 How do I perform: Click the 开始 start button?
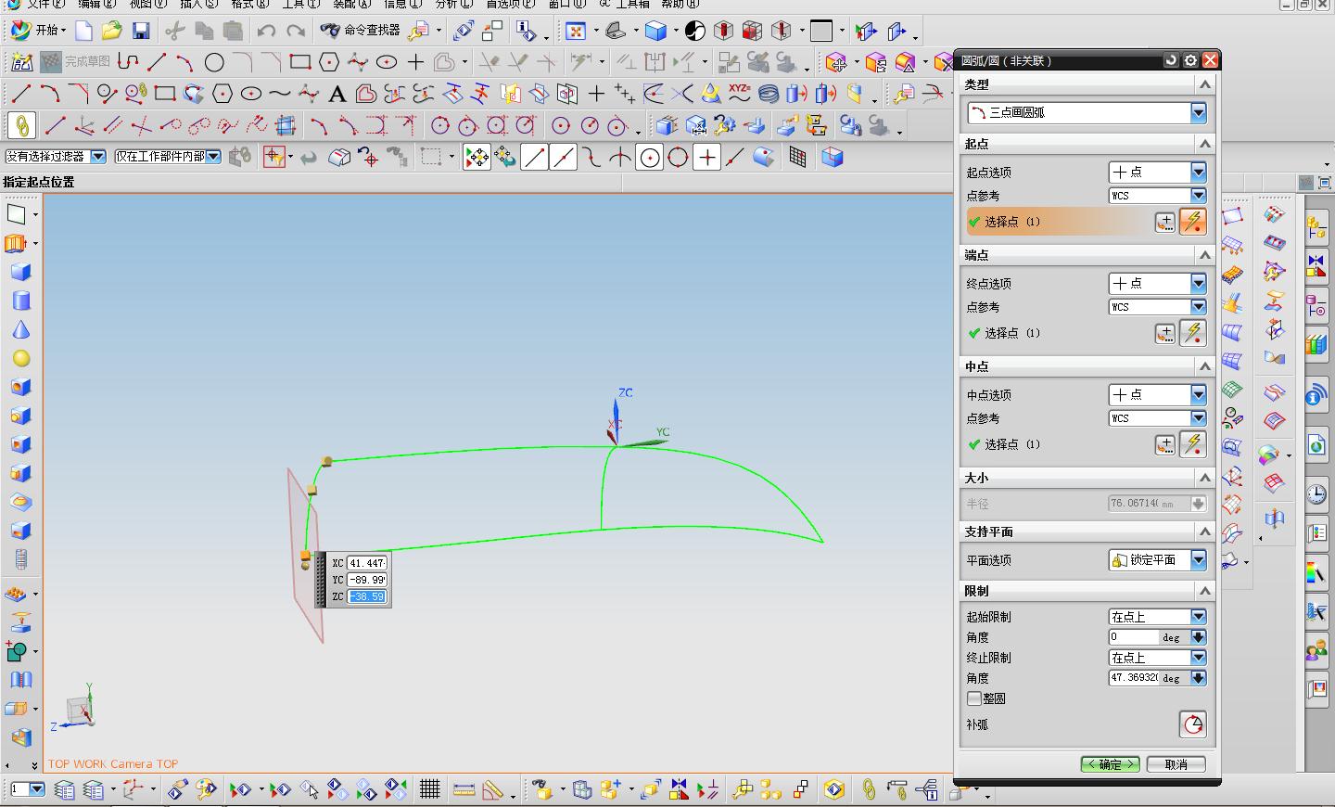tap(38, 31)
